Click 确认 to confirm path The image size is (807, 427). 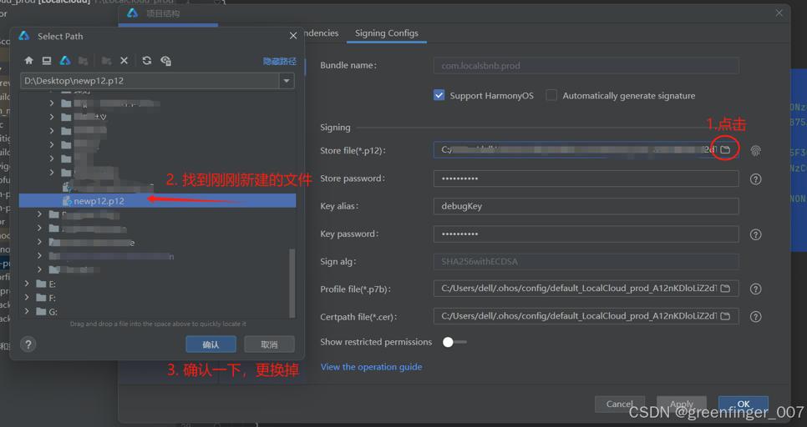point(211,344)
